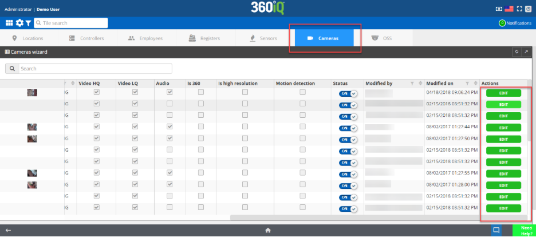Open the US flag language selector
Screen dimensions: 536x237
coord(509,9)
